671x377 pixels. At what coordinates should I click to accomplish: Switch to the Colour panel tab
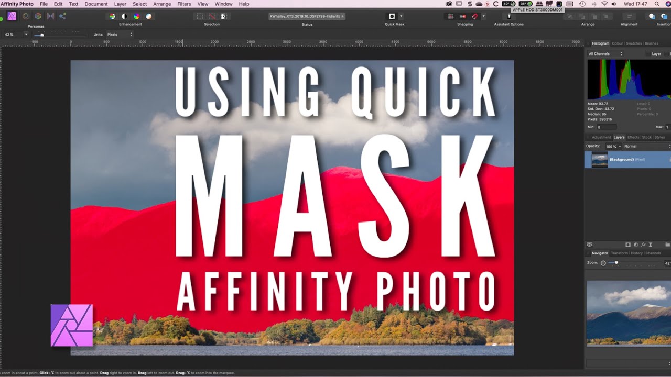[x=618, y=43]
